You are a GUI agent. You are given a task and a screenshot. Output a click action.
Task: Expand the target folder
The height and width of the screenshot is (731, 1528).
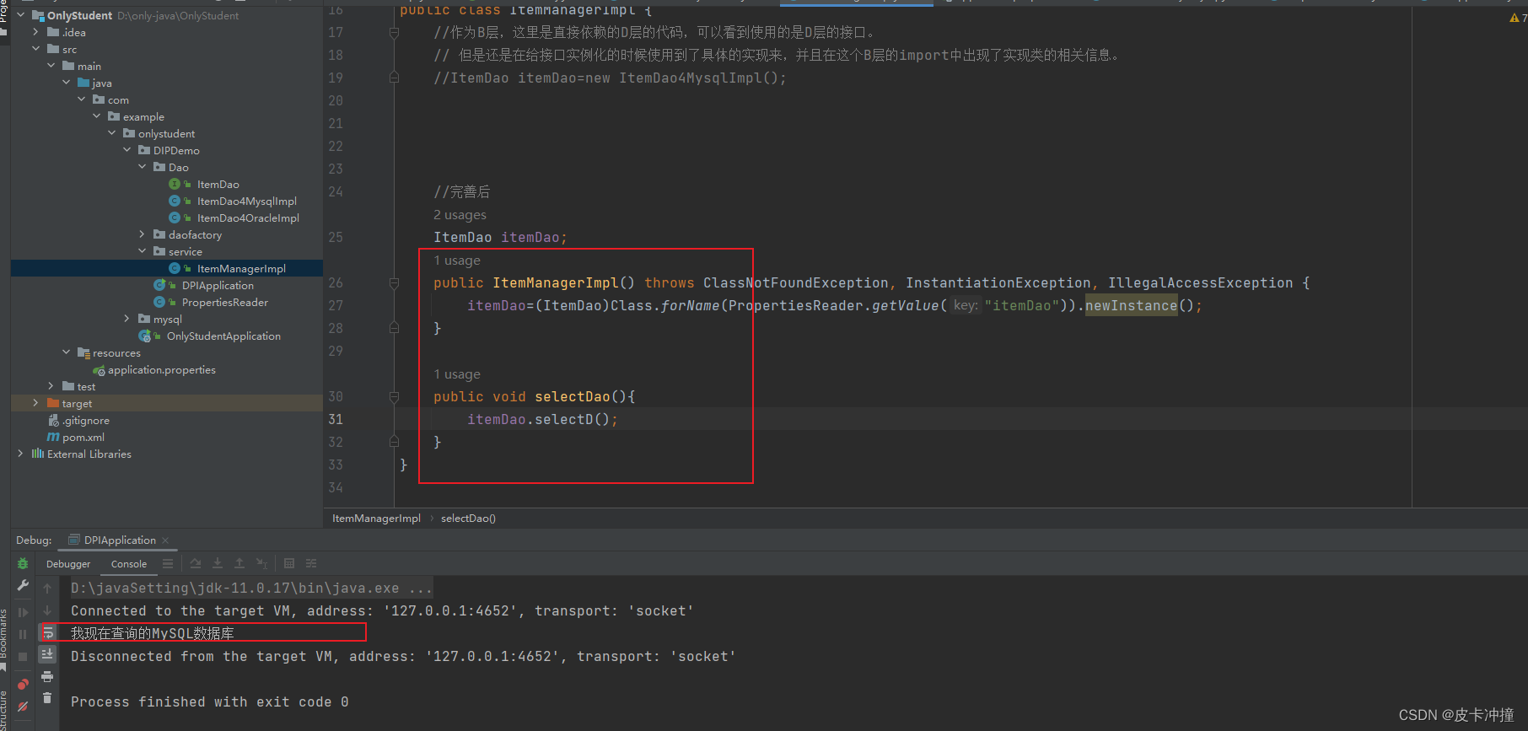(36, 403)
